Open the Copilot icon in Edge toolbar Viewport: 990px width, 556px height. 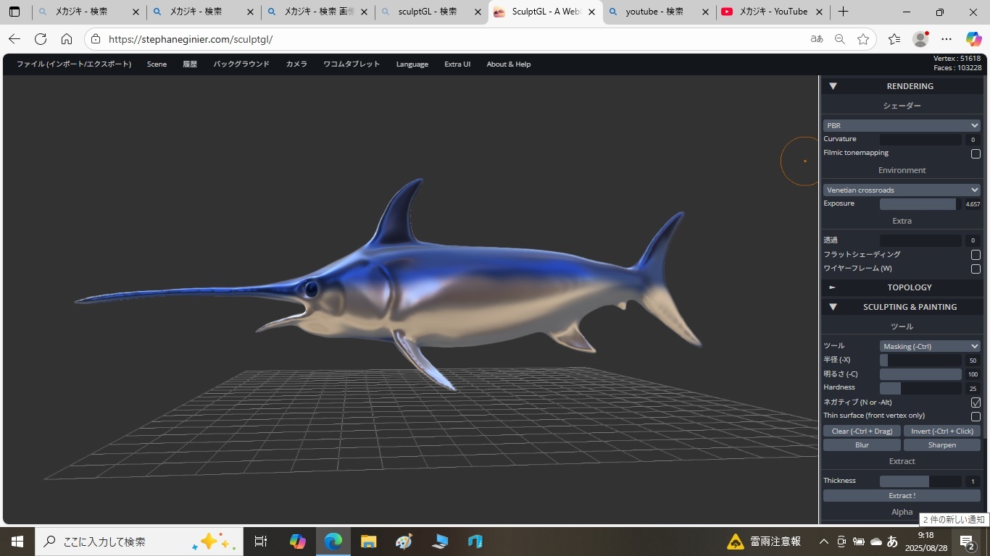[x=973, y=39]
